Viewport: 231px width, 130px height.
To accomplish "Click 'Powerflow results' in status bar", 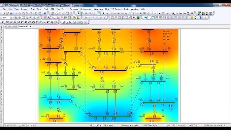I will 130,125.
